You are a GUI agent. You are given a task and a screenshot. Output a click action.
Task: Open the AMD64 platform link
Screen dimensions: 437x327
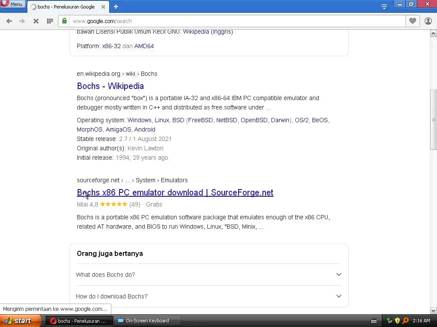[x=144, y=46]
